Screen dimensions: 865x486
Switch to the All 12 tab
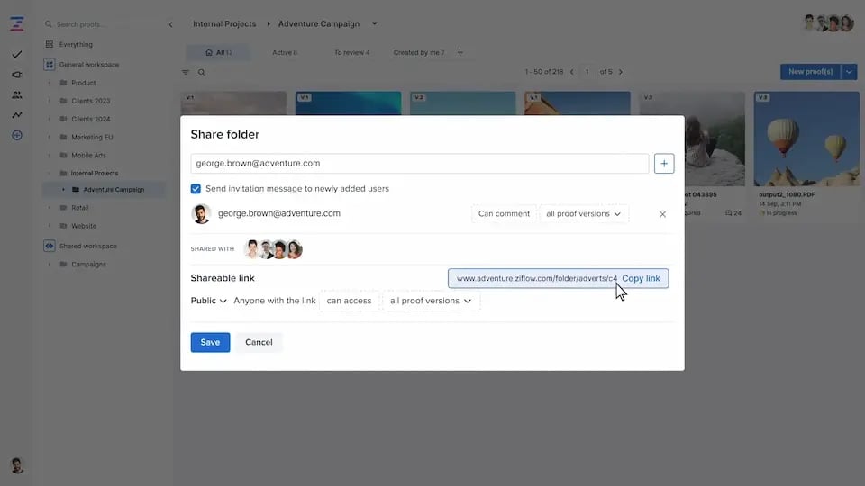(x=218, y=52)
